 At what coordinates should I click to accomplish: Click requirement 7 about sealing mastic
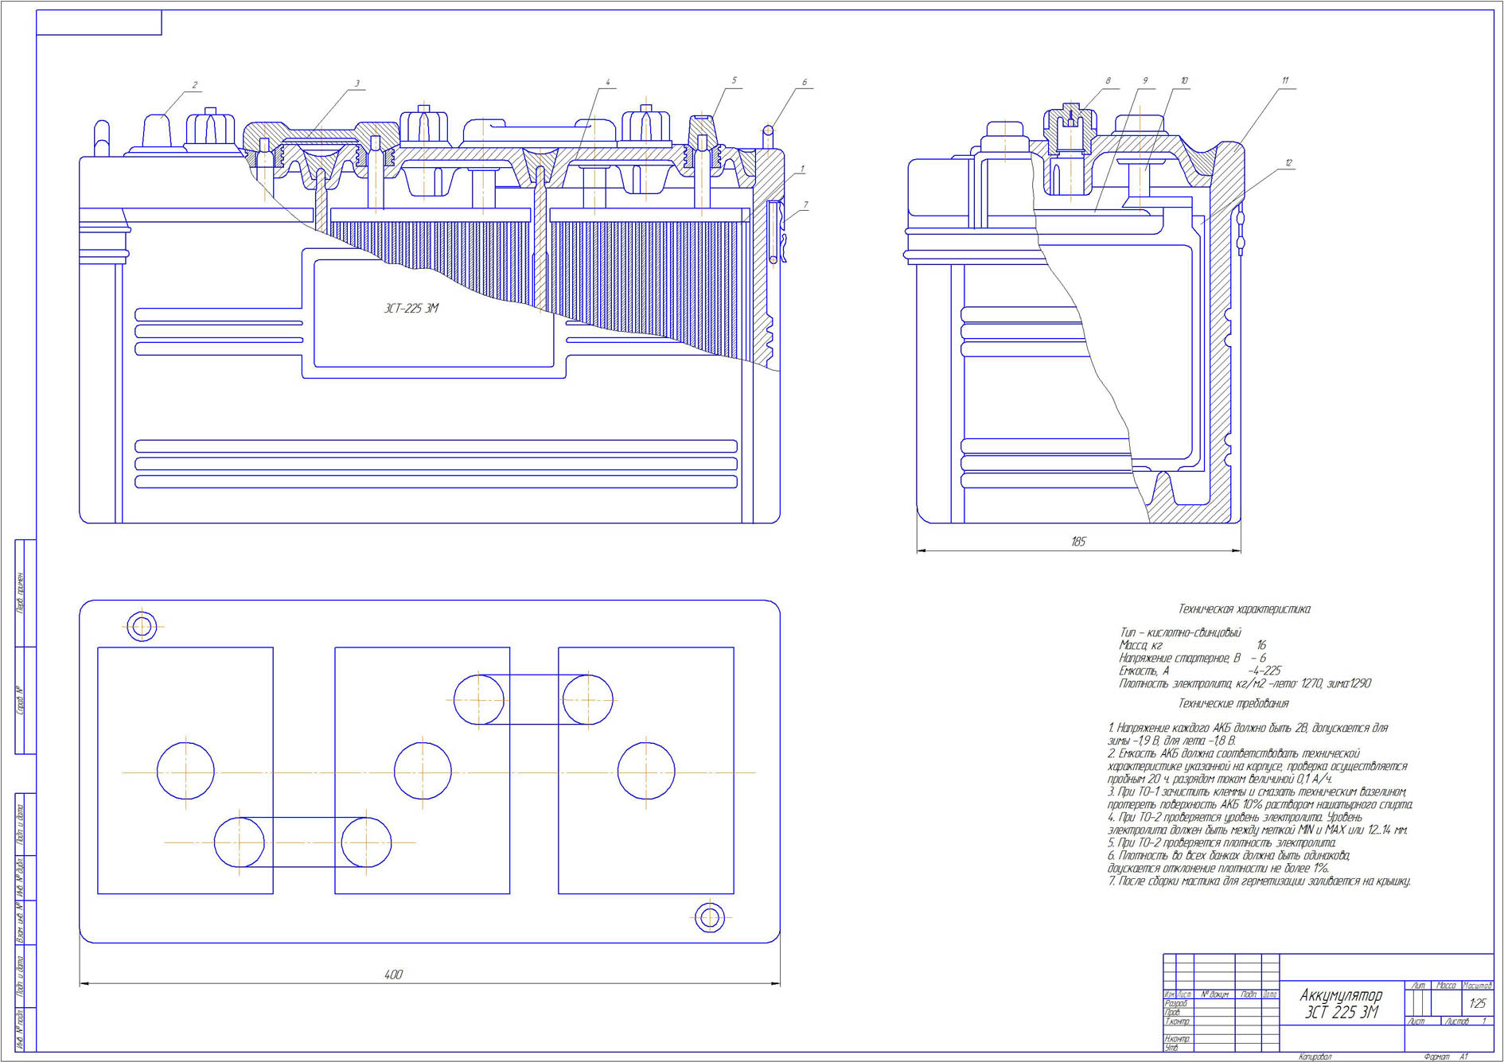pos(1259,881)
